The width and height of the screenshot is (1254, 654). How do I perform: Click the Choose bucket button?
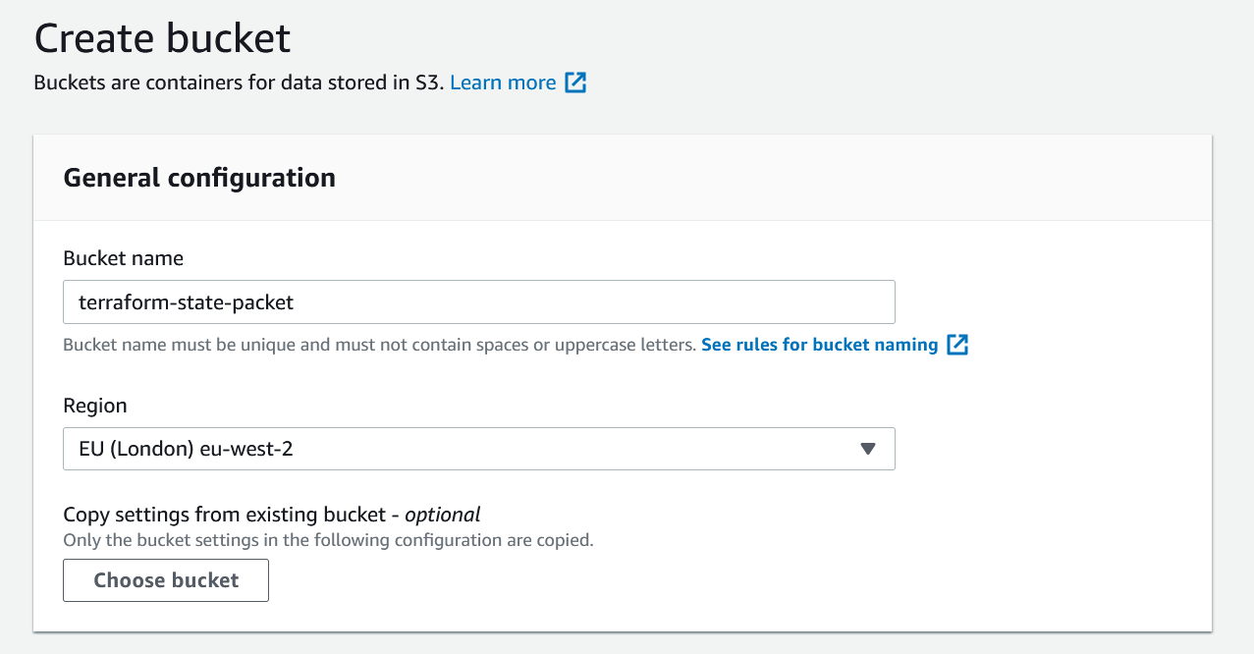coord(165,579)
